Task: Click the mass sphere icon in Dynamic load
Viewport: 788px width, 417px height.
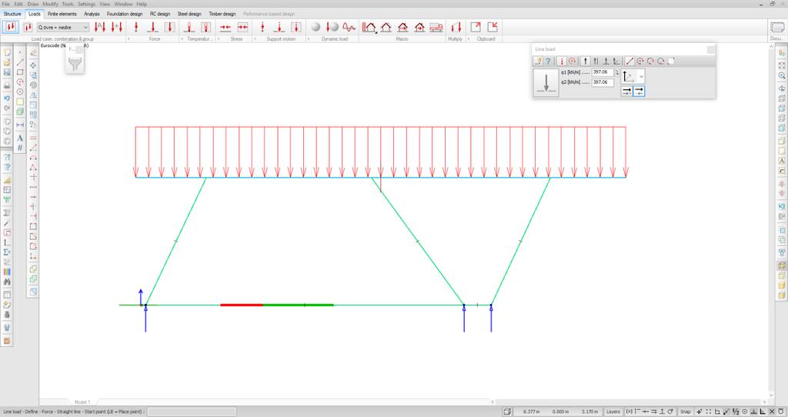Action: (x=316, y=27)
